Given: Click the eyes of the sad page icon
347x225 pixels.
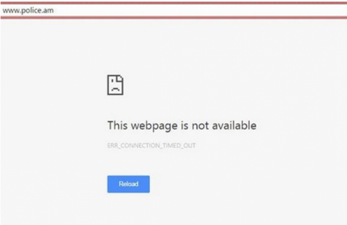Looking at the screenshot, I should pos(115,82).
